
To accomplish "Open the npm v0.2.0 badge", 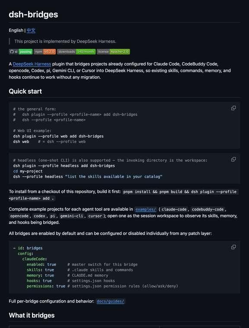I will tap(45, 52).
